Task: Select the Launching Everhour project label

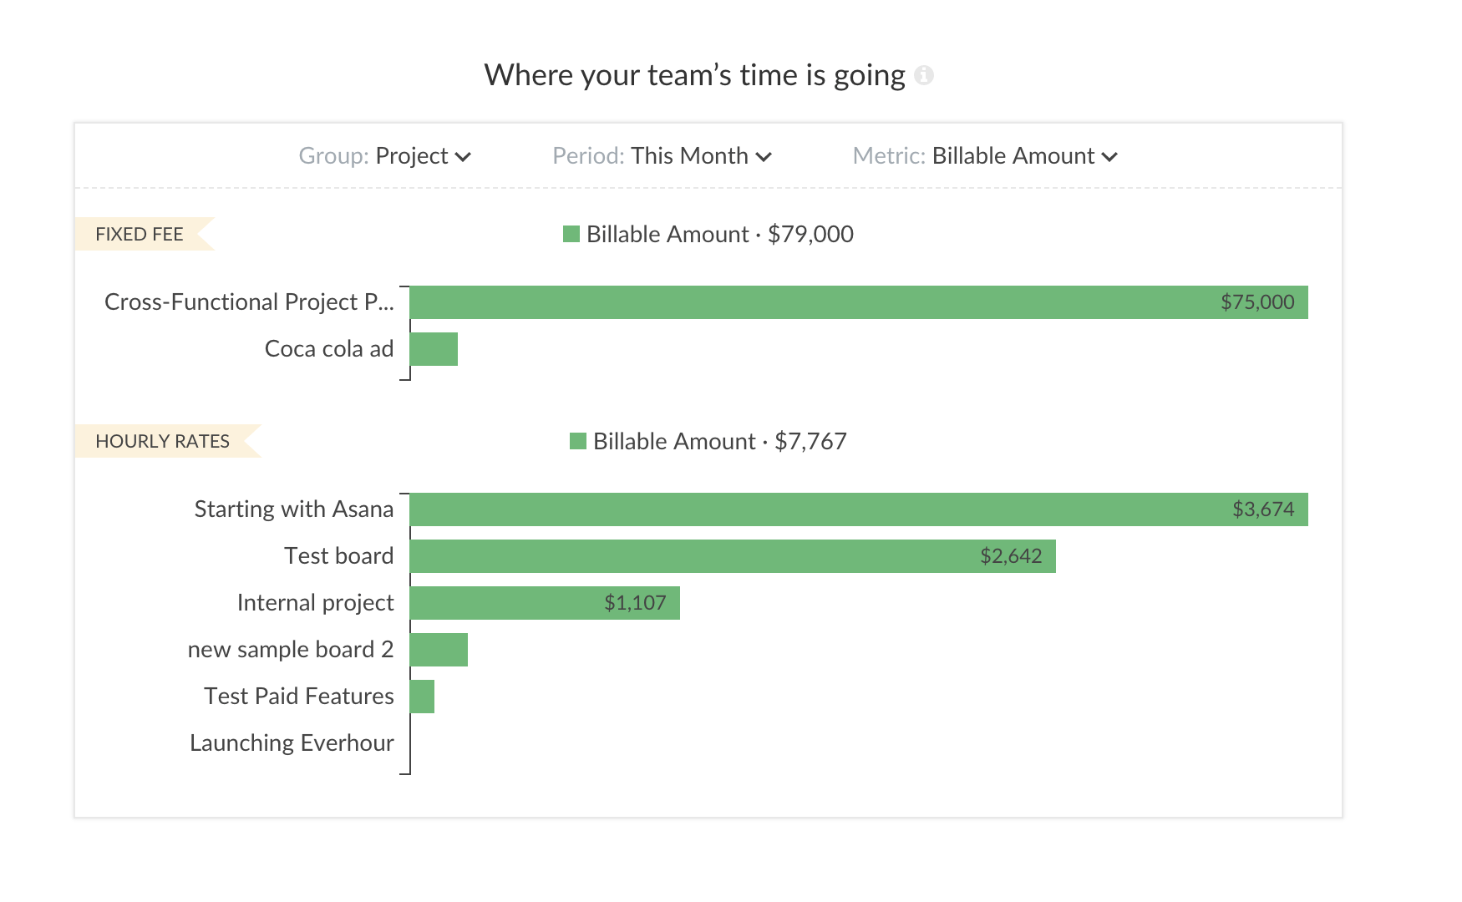Action: click(292, 743)
